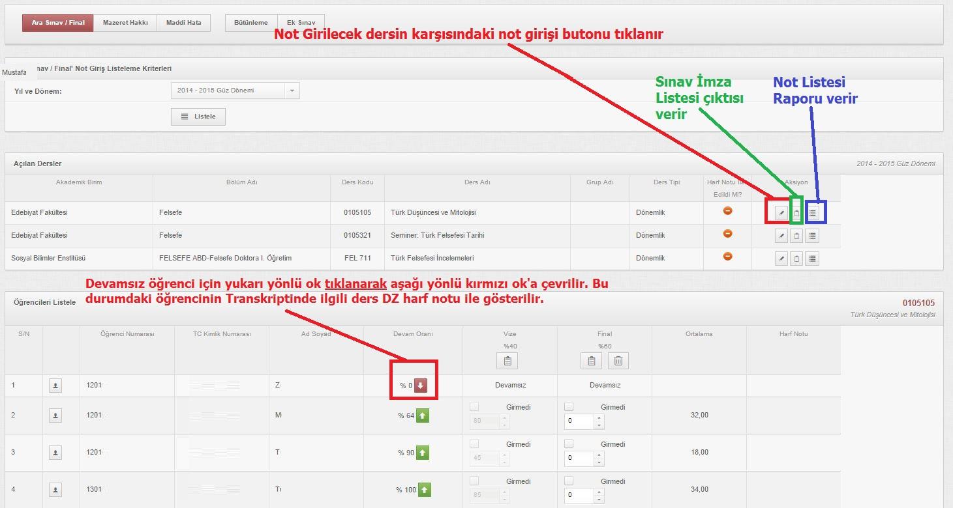Click clipboard signature list icon for FEL 711
Screen dimensions: 953x508
[796, 259]
